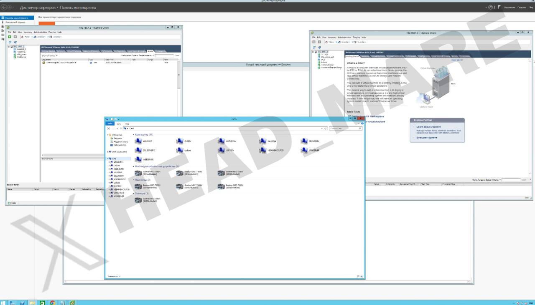
Task: Switch to the Summary tab in right vSphere Client
Action: [365, 56]
